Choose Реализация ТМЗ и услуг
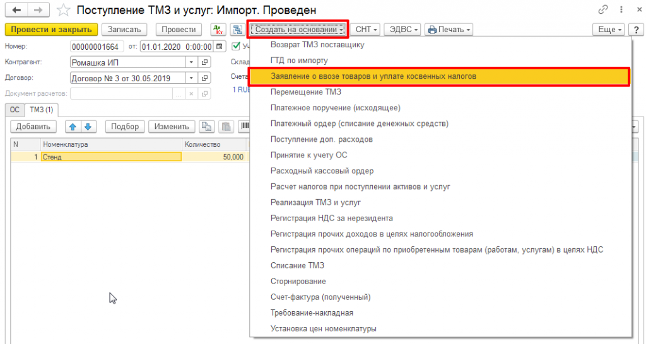This screenshot has width=646, height=344. tap(315, 202)
